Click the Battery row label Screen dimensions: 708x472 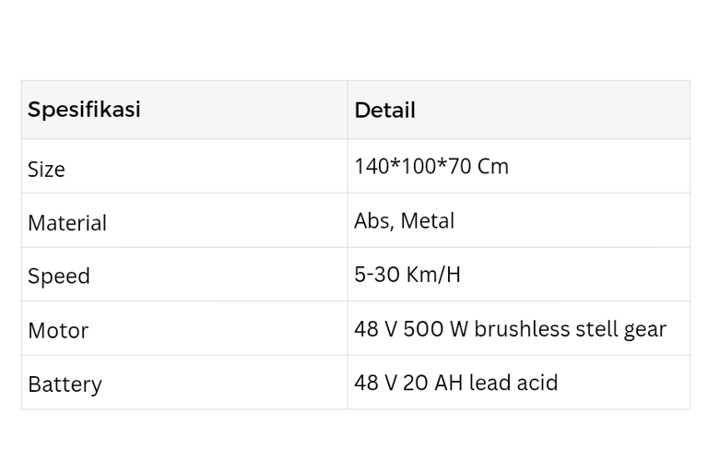(65, 384)
